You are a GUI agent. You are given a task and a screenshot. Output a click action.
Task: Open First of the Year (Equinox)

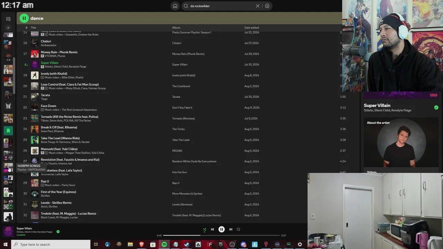point(58,192)
